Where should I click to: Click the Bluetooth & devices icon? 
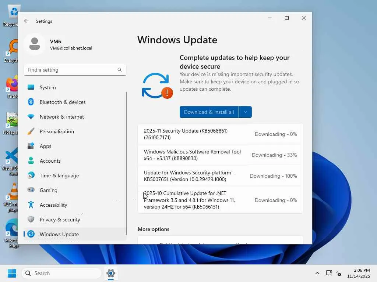31,102
